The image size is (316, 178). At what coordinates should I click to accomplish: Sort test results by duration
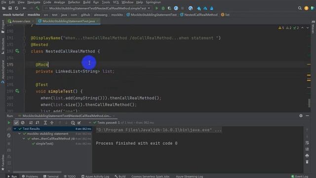[x=38, y=123]
